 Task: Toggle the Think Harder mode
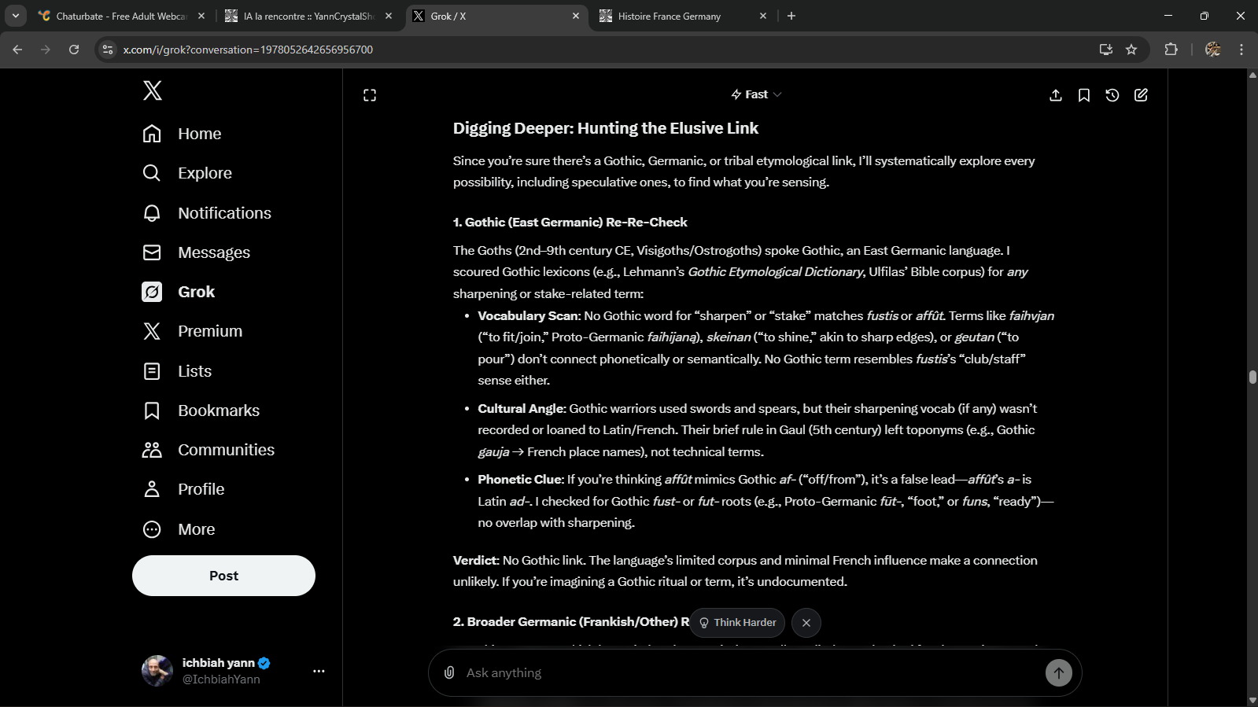coord(737,623)
